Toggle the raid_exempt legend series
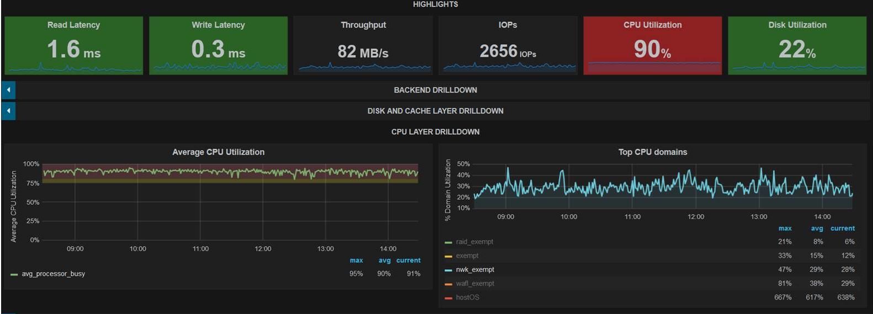The image size is (873, 314). click(475, 242)
